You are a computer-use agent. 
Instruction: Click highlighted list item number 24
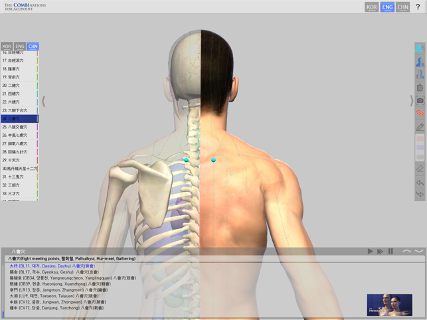click(x=19, y=119)
